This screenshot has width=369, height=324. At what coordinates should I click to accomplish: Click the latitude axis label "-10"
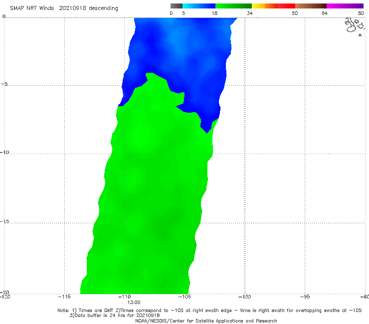(4, 152)
